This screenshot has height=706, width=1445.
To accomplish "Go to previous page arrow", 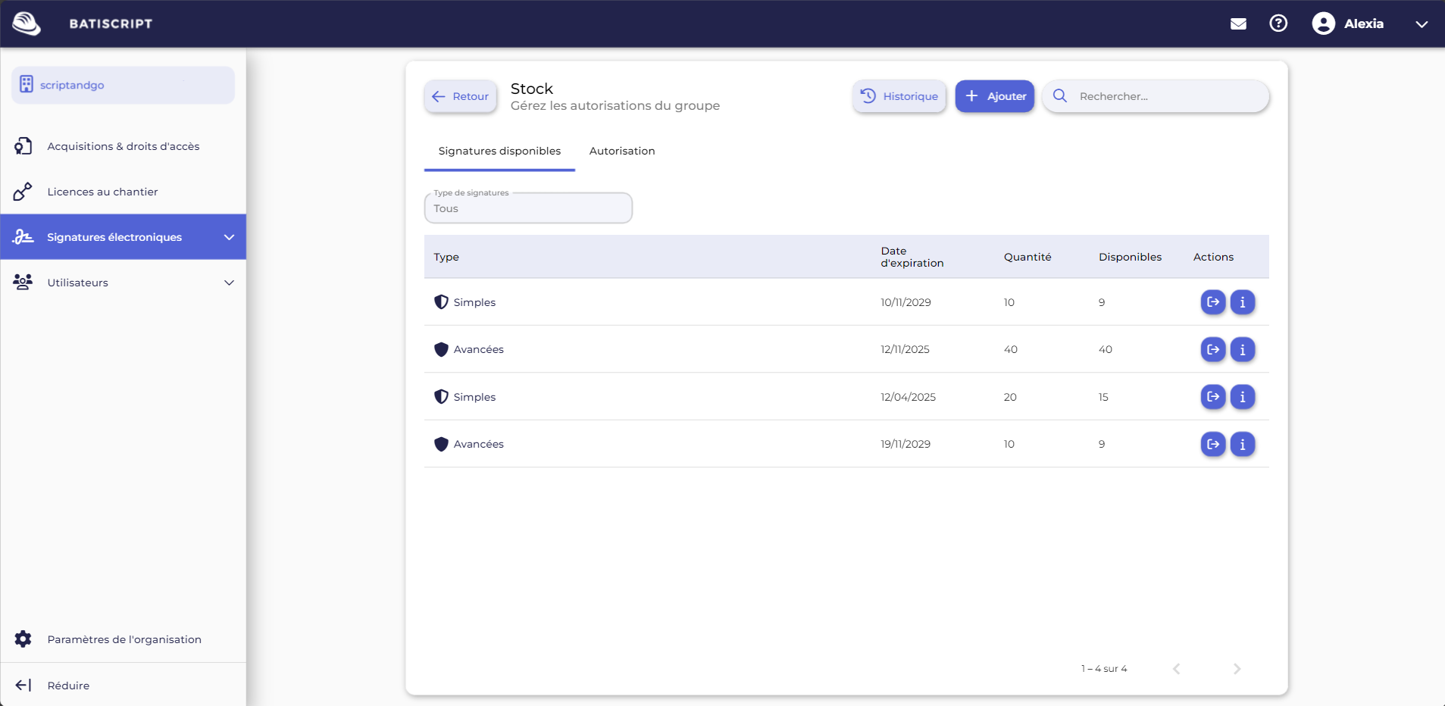I will [1177, 668].
